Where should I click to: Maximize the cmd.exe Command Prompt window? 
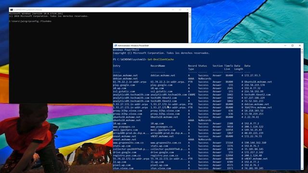pyautogui.click(x=180, y=10)
